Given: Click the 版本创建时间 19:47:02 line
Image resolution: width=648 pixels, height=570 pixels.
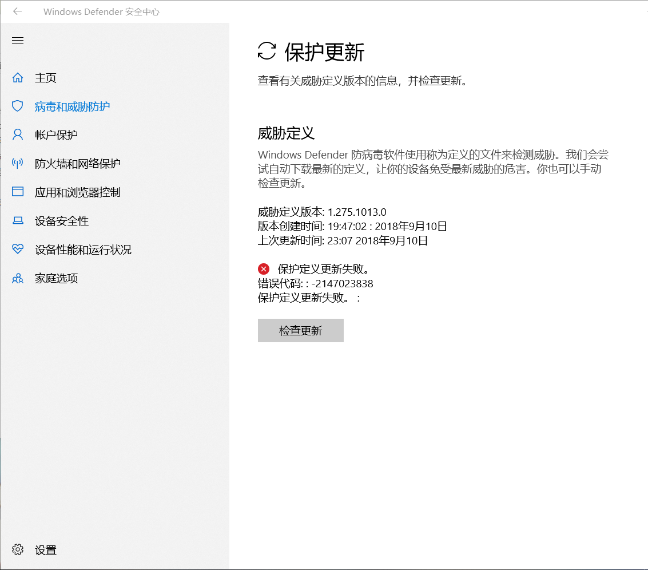Looking at the screenshot, I should click(352, 226).
